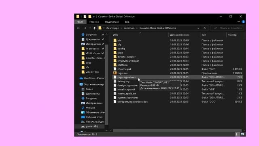This screenshot has width=259, height=146.
Task: Go forward with the forward arrow
Action: click(x=85, y=28)
